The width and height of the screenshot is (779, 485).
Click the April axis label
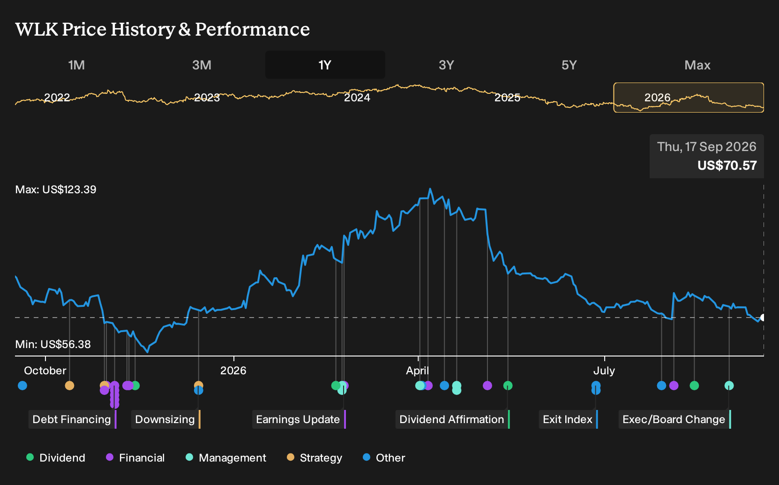pos(417,371)
